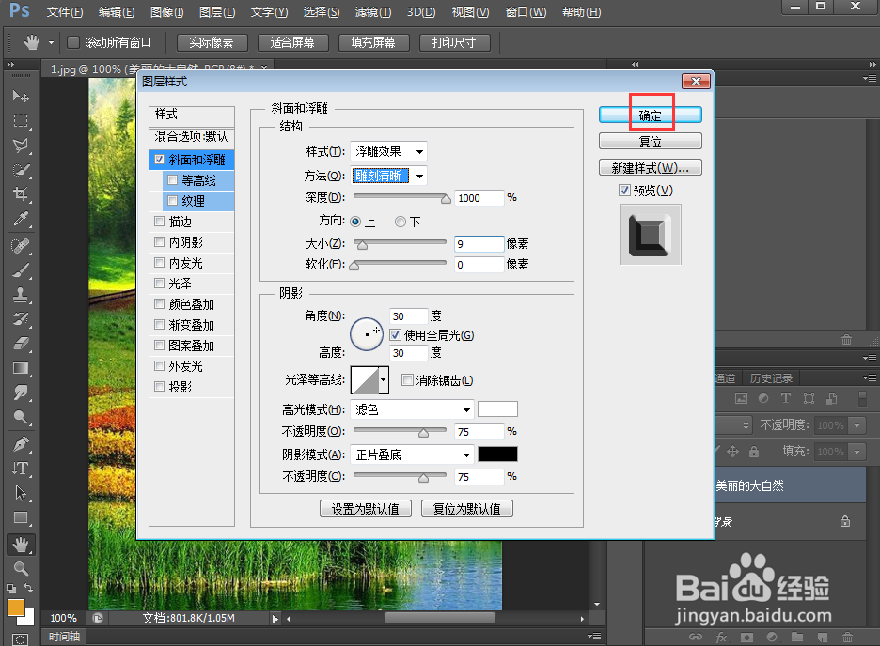
Task: Select the Pen tool
Action: [21, 444]
